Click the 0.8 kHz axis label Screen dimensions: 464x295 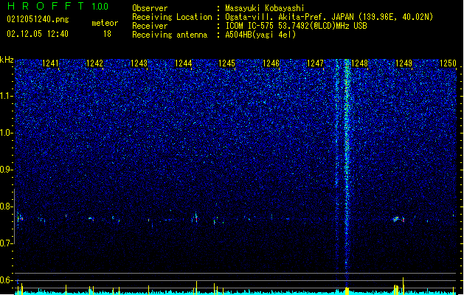tap(7, 206)
